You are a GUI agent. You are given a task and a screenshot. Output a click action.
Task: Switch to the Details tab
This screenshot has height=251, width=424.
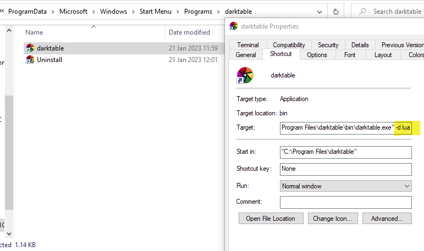(x=360, y=45)
